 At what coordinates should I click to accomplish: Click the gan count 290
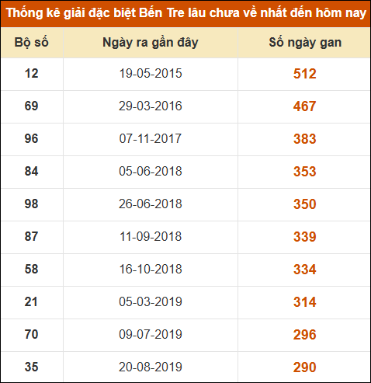tap(305, 367)
